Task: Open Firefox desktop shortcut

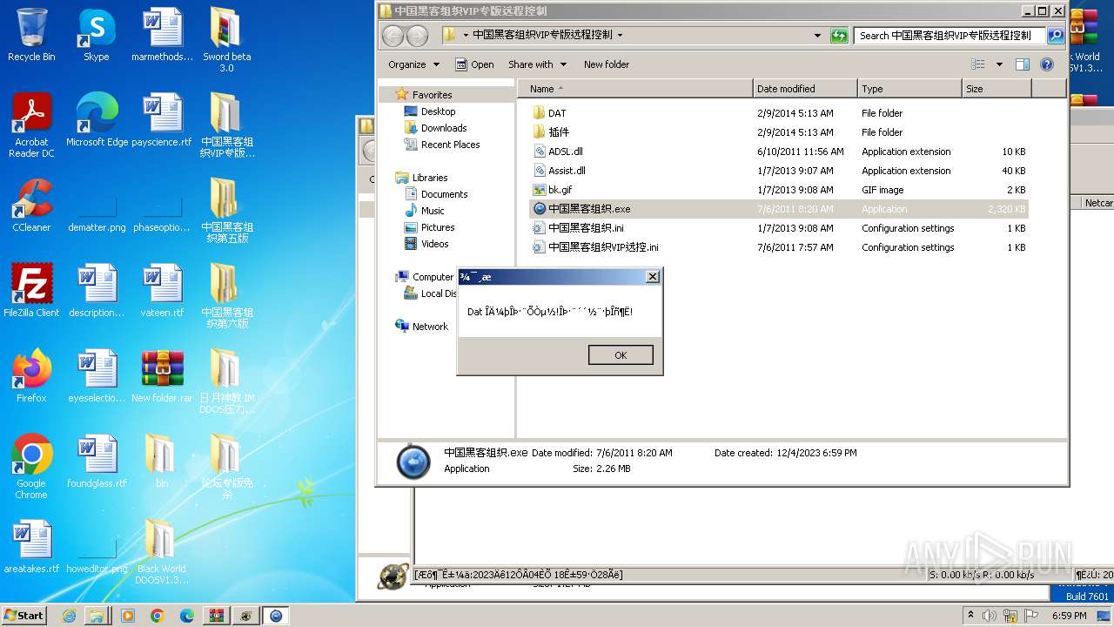Action: [x=31, y=376]
